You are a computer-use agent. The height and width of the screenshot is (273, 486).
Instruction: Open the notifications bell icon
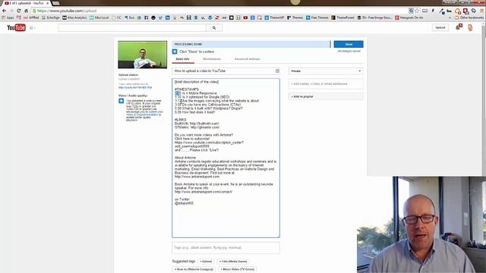tap(458, 27)
